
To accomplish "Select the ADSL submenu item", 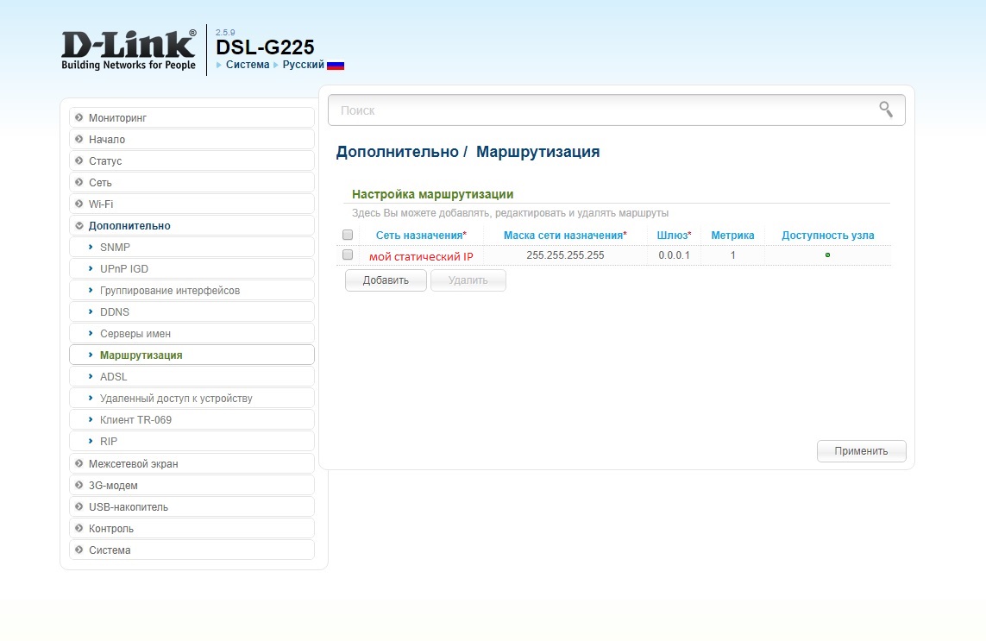I will [113, 377].
